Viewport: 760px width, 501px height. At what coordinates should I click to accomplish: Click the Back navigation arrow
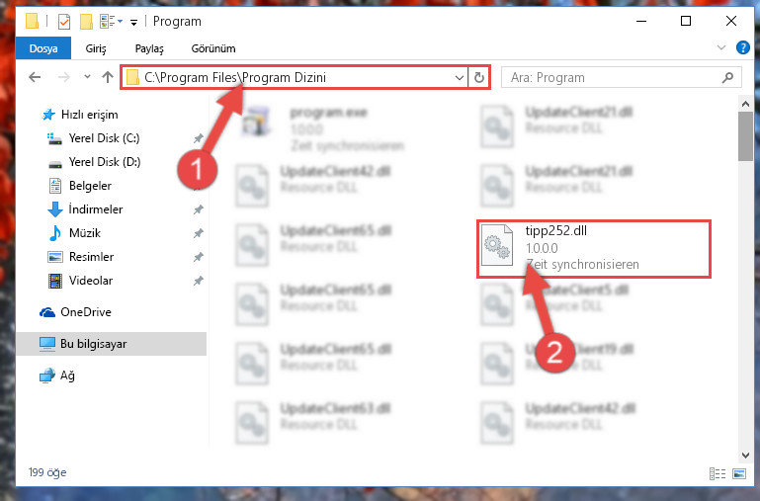35,77
